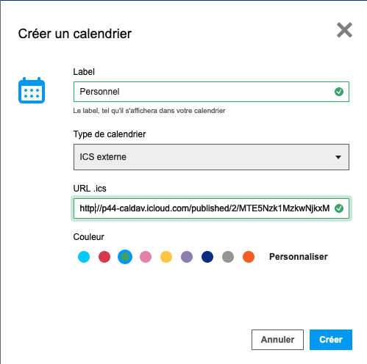Click the green checkmark in URL field
Screen dimensions: 367x364
point(339,208)
